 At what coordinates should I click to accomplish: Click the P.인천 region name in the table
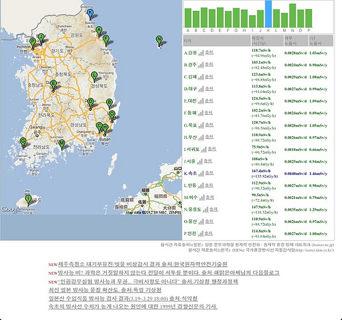click(190, 233)
